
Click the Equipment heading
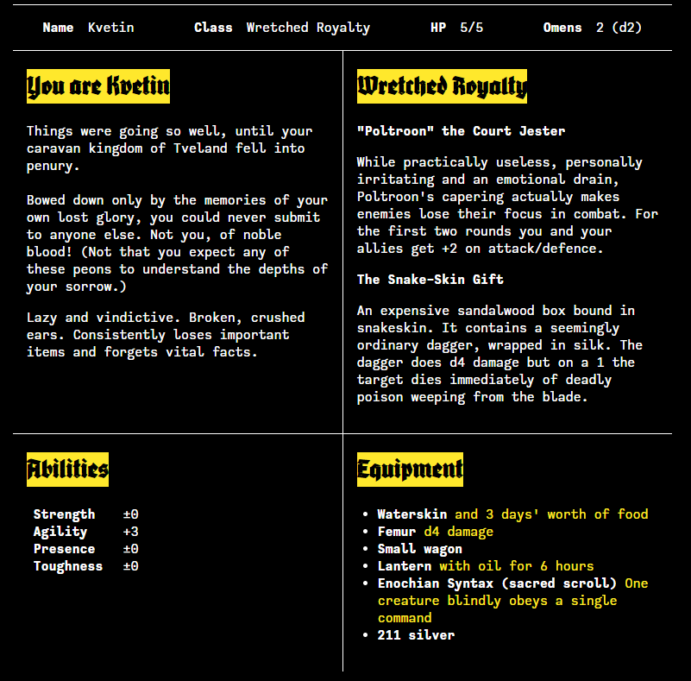[x=411, y=470]
